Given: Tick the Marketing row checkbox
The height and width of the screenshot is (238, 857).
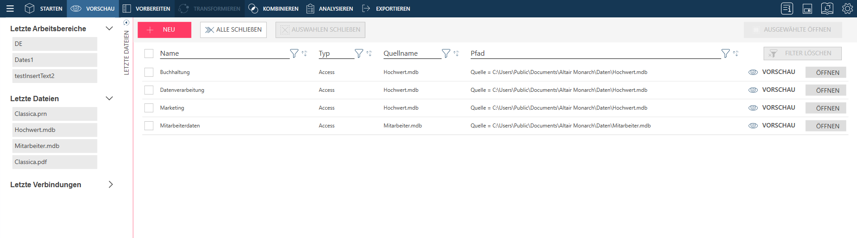Looking at the screenshot, I should click(x=149, y=108).
